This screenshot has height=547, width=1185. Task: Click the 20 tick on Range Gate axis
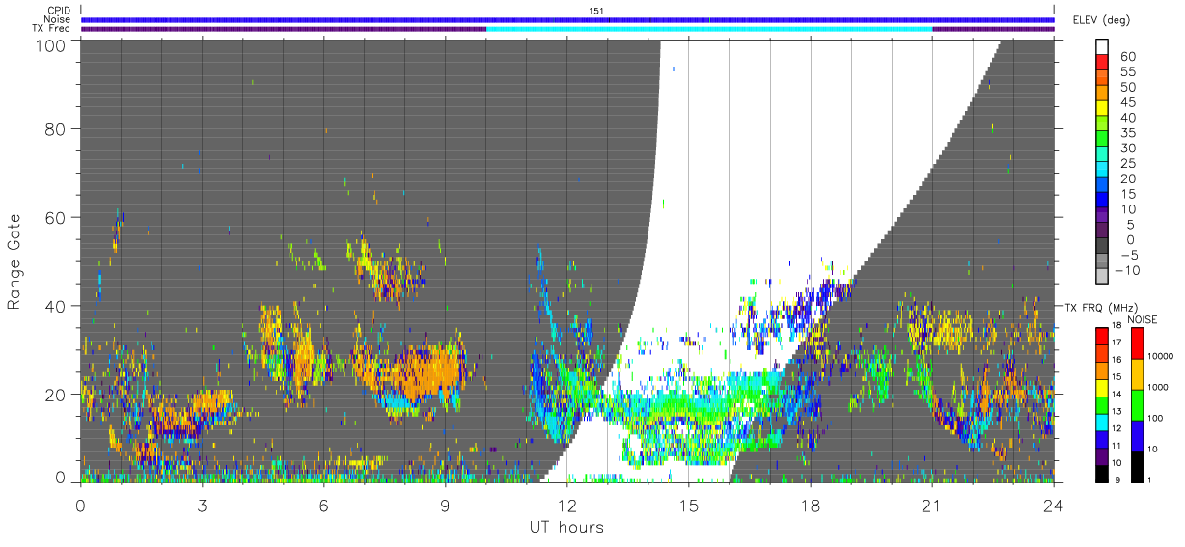[x=55, y=395]
